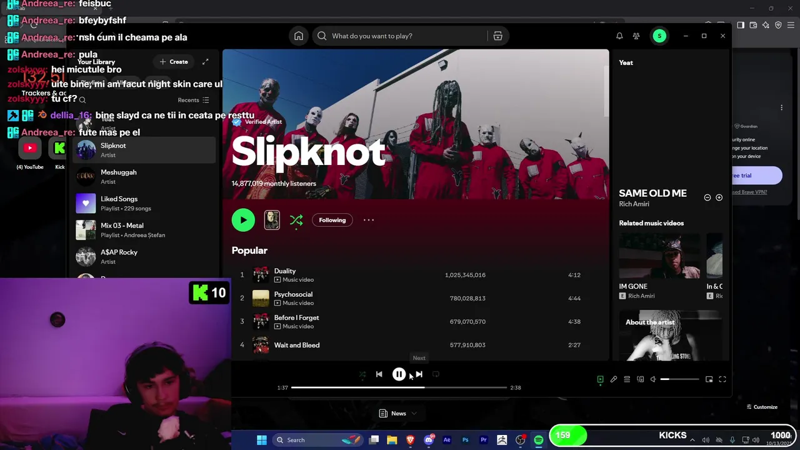The height and width of the screenshot is (450, 800).
Task: Pause the current track
Action: (x=399, y=374)
